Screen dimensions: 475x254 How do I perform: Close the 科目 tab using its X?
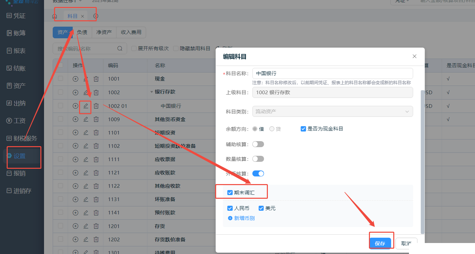click(82, 16)
